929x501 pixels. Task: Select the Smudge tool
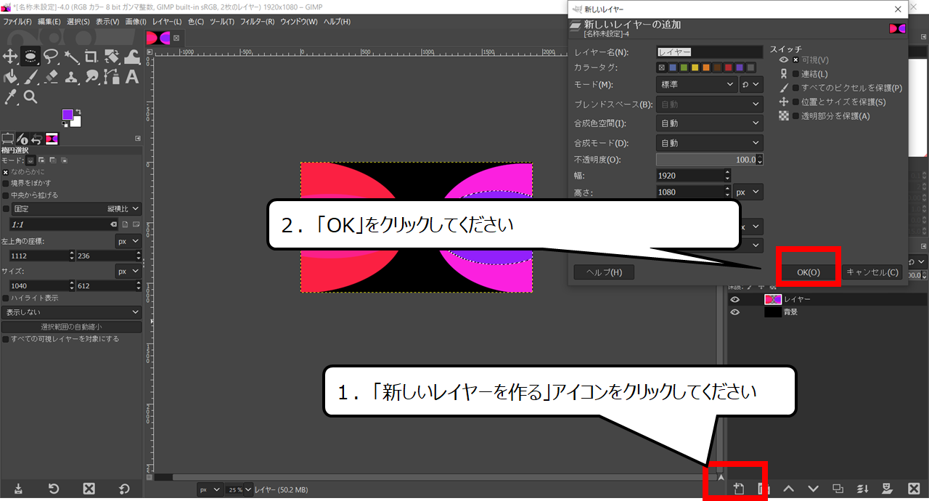click(x=91, y=76)
